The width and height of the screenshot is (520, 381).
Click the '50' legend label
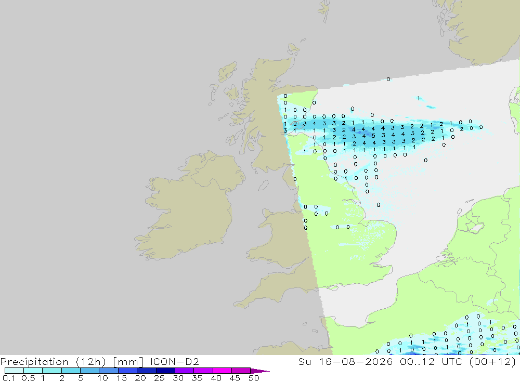(254, 378)
